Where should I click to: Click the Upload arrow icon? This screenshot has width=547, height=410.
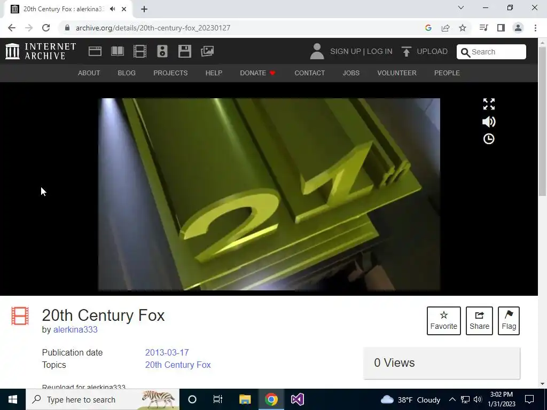click(x=406, y=51)
